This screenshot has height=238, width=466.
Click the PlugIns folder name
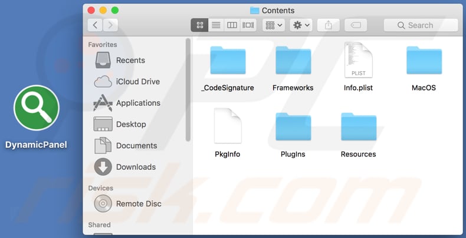(x=293, y=154)
